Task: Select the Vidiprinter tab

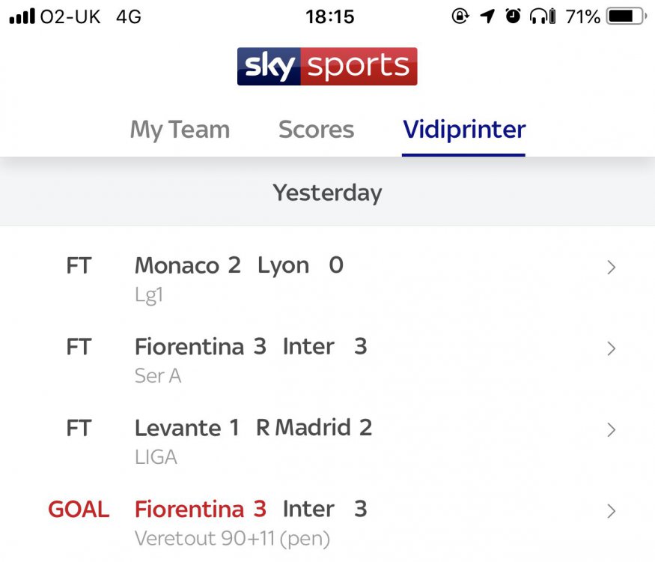Action: [x=463, y=130]
